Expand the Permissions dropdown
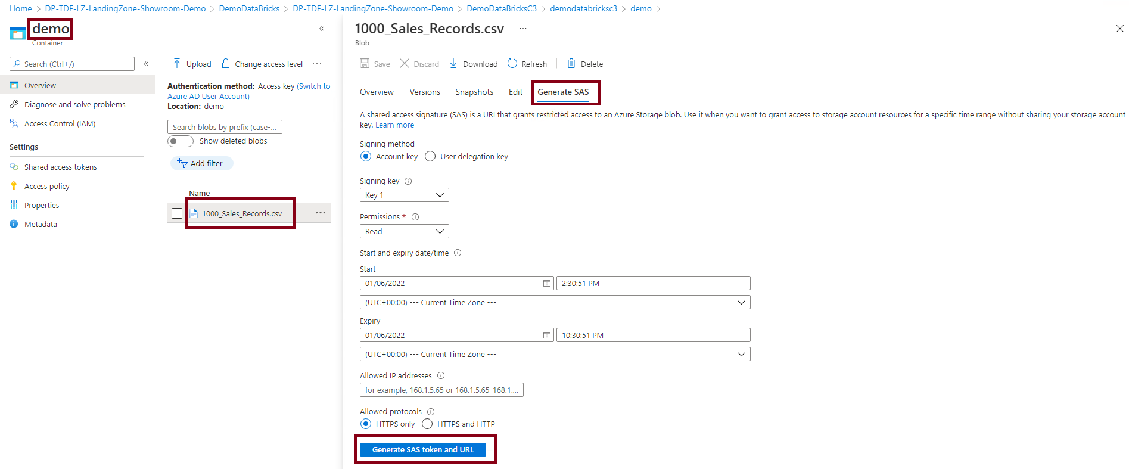Image resolution: width=1129 pixels, height=469 pixels. pos(405,231)
